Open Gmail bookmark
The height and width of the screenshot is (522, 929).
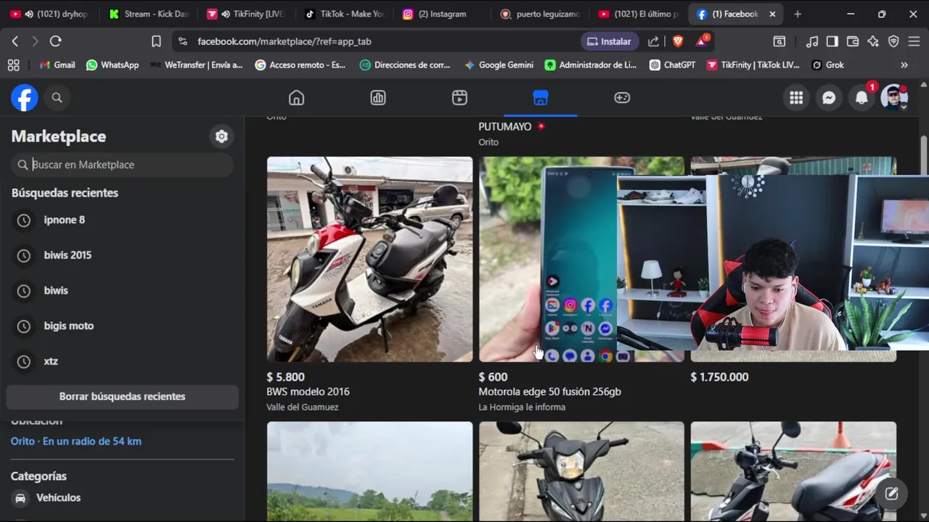click(x=57, y=65)
